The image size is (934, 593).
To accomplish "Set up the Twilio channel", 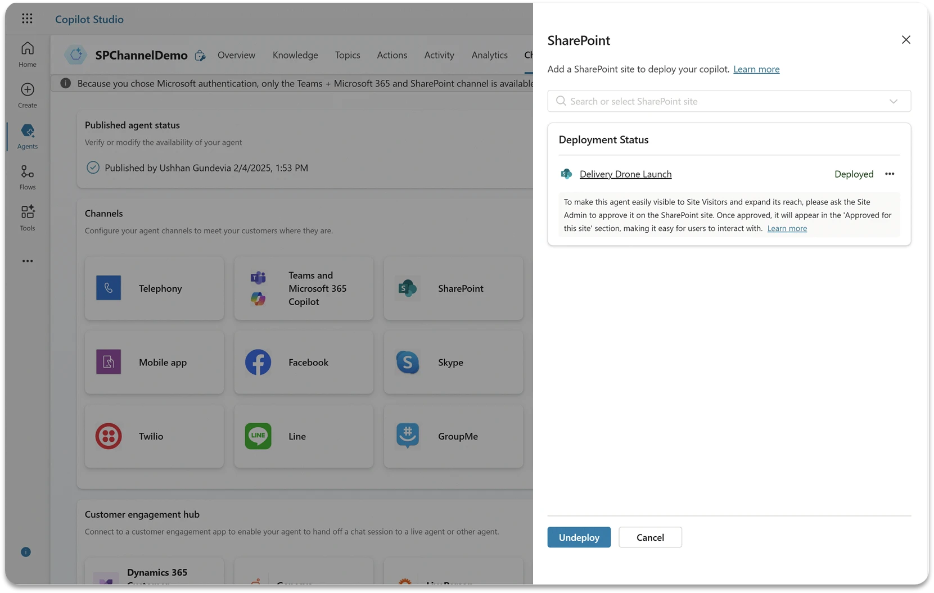I will 154,436.
